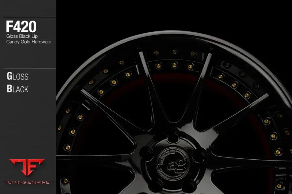Click the red brake area behind spokes
The width and height of the screenshot is (292, 194).
[175, 78]
